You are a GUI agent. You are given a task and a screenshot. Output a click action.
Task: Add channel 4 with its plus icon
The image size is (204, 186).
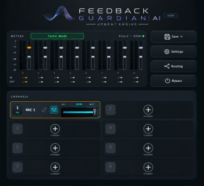point(148,129)
